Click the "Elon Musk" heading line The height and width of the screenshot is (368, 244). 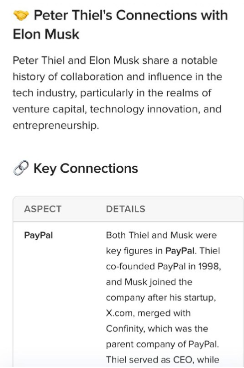coord(46,34)
